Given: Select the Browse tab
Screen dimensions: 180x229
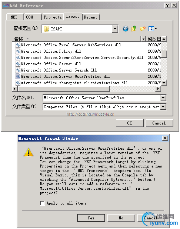Looking at the screenshot, I should (73, 17).
